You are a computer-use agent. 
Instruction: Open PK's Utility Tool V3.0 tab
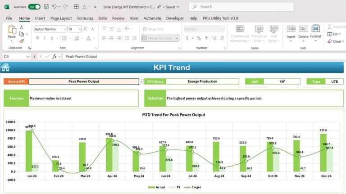click(220, 18)
